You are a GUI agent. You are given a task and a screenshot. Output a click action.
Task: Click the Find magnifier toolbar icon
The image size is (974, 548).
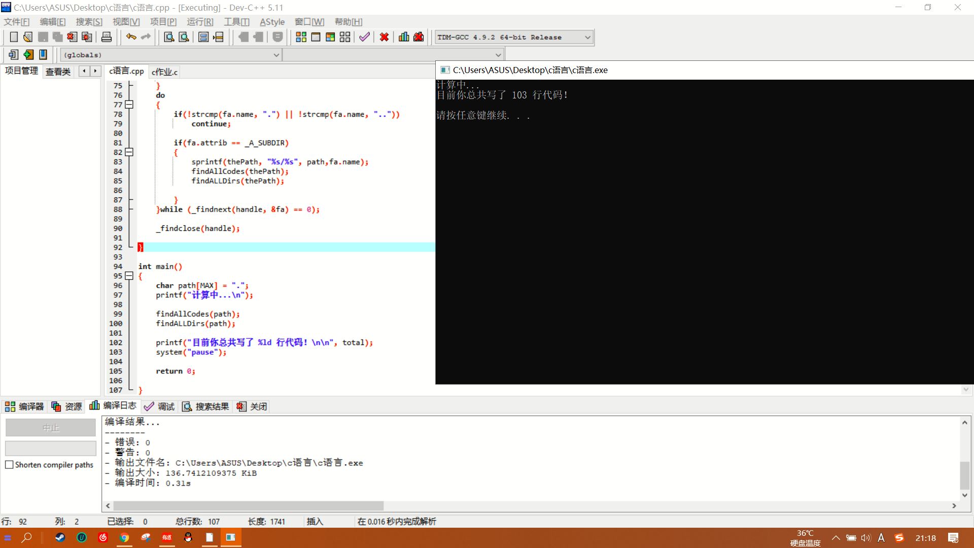(169, 37)
